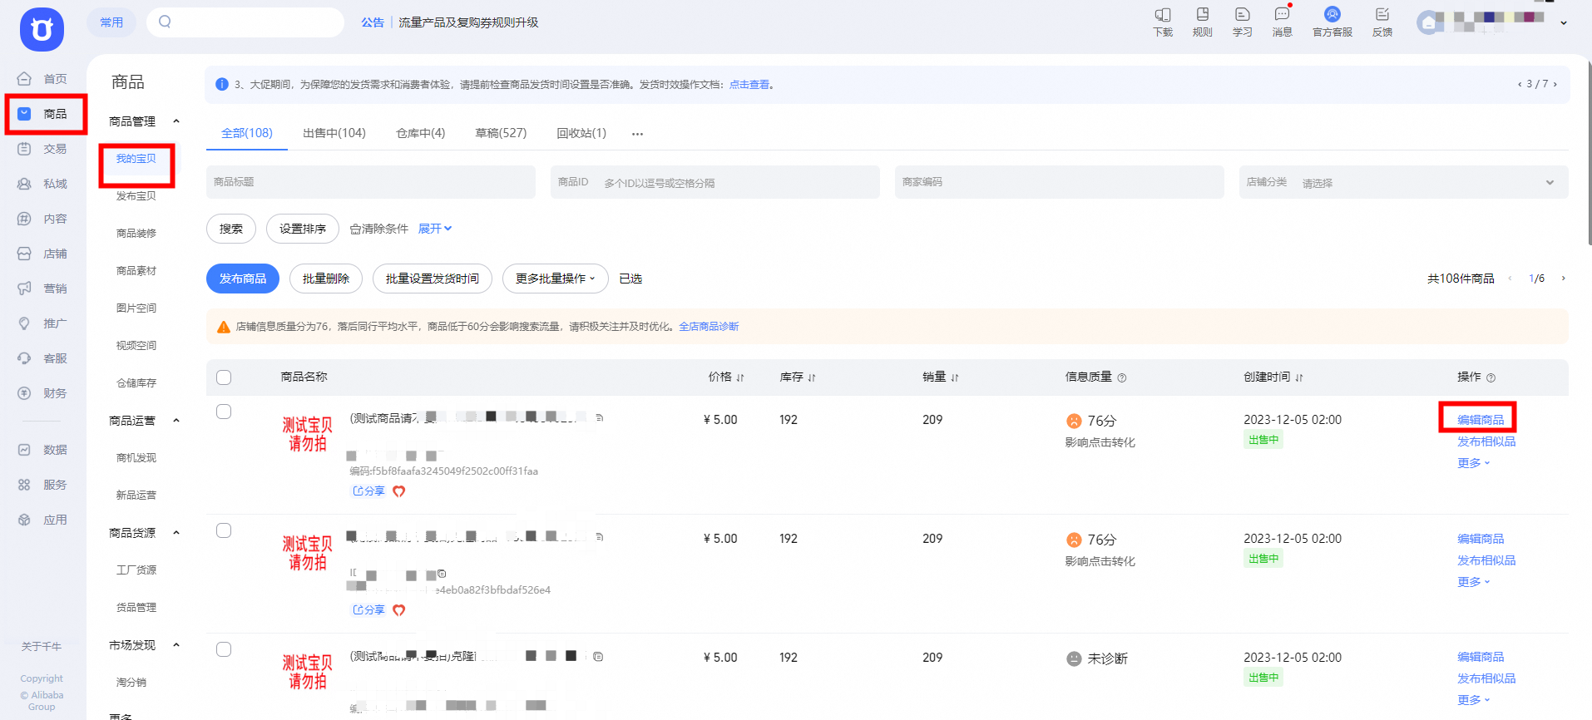Check the first product row checkbox
Viewport: 1592px width, 720px height.
click(x=224, y=412)
